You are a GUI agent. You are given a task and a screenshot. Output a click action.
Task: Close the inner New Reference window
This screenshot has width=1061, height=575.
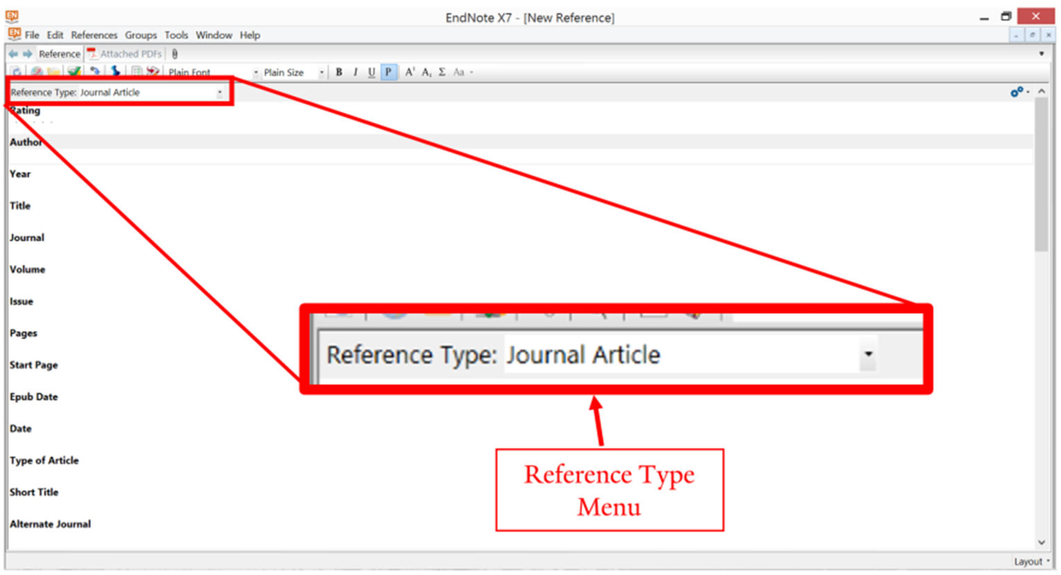point(1049,35)
